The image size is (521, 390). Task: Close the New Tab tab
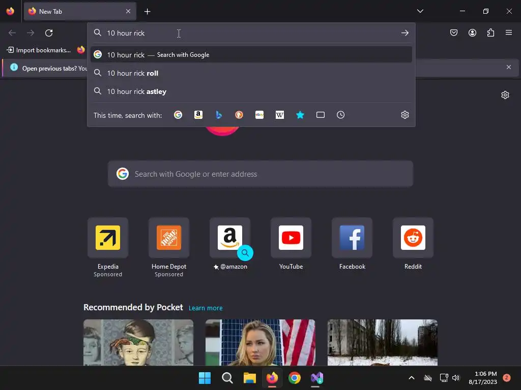128,11
